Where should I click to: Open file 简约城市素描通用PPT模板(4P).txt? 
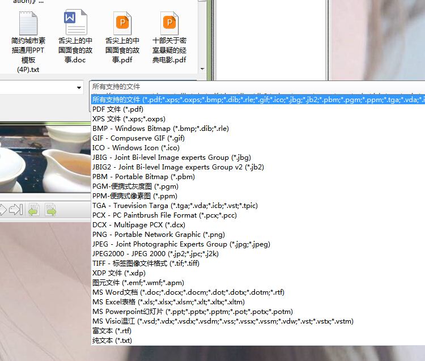click(28, 42)
